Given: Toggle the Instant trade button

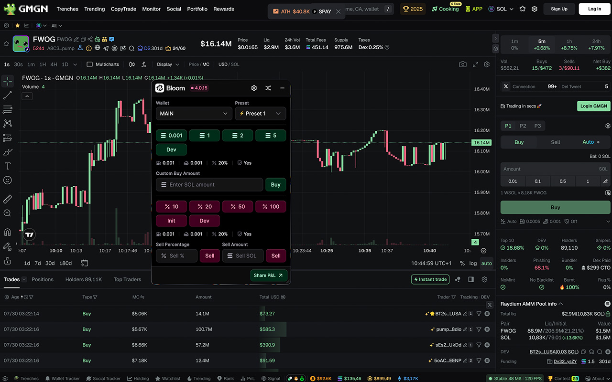Looking at the screenshot, I should pos(430,279).
